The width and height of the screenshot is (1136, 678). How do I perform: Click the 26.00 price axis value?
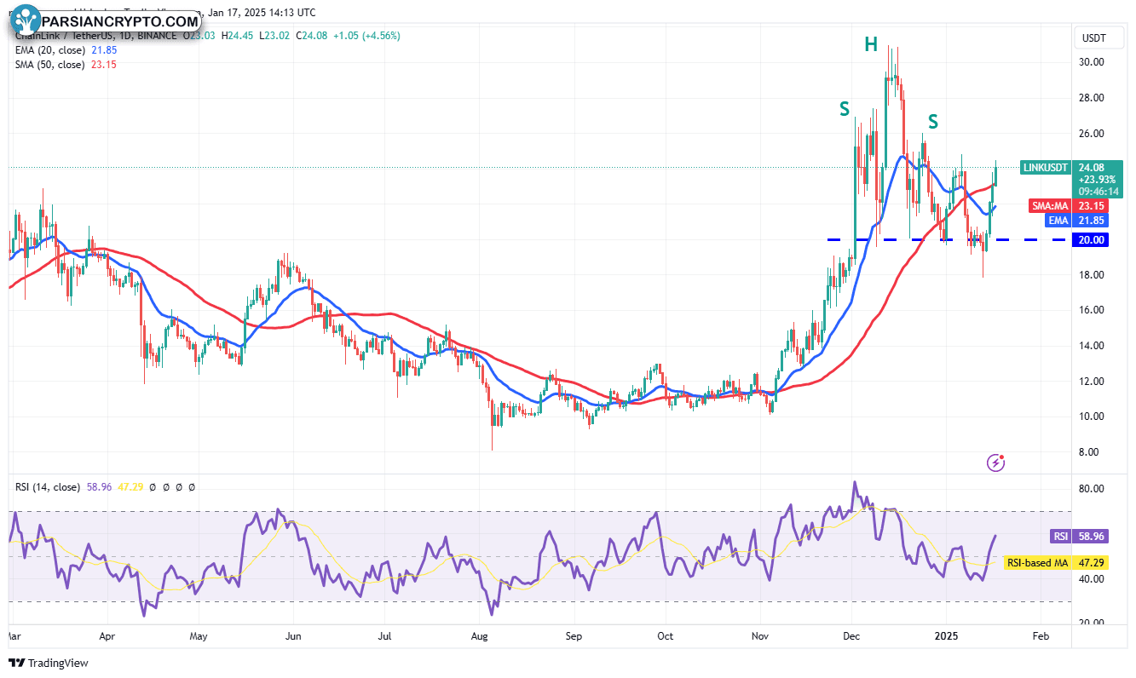point(1092,134)
